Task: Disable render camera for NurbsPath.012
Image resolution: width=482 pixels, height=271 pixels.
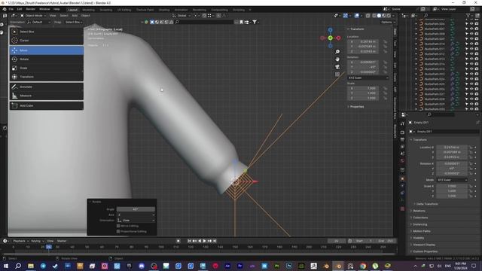Action: pos(477,54)
